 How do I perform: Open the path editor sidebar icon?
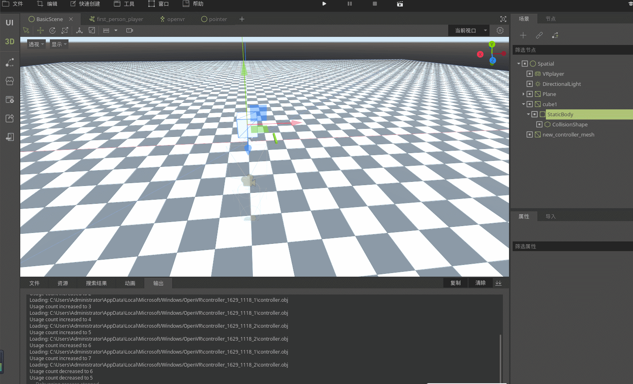(x=10, y=62)
